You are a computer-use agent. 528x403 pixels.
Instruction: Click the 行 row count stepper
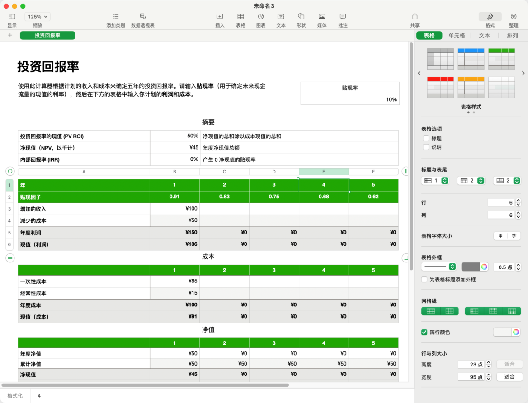518,202
